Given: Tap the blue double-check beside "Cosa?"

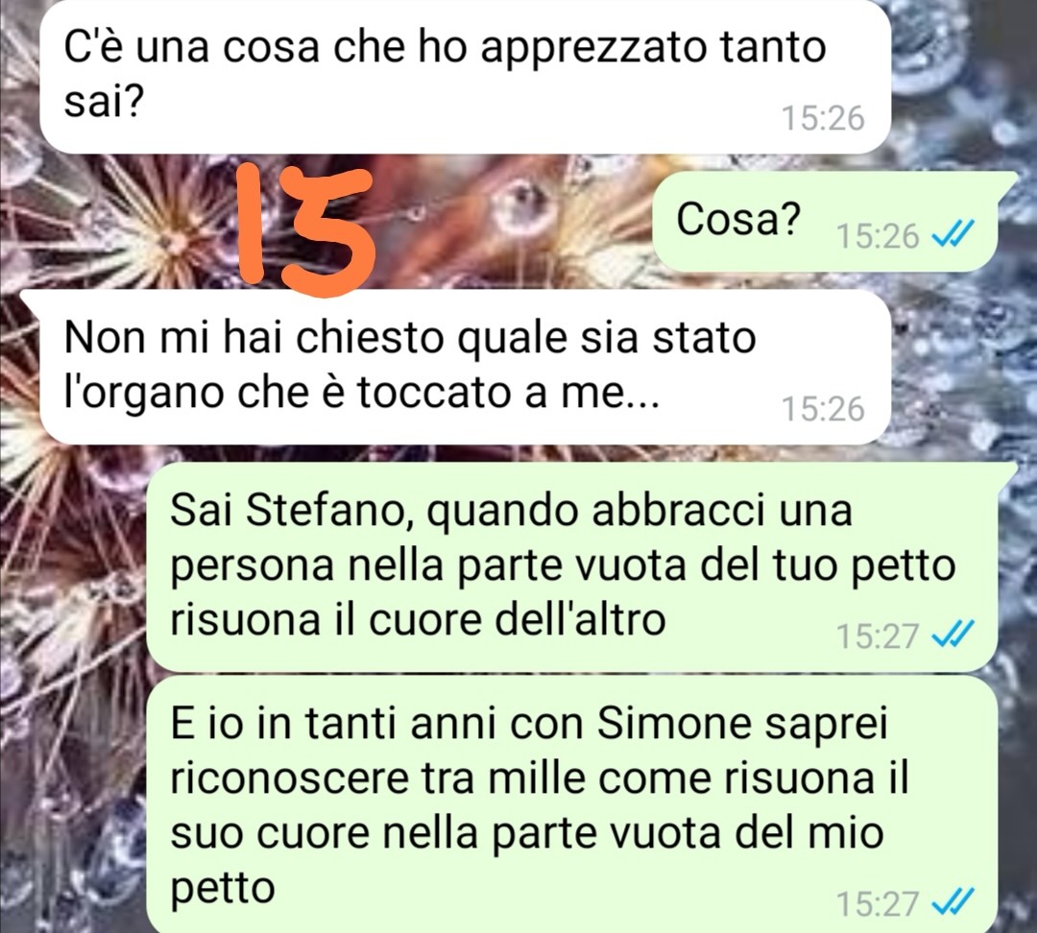Looking at the screenshot, I should click(x=953, y=233).
